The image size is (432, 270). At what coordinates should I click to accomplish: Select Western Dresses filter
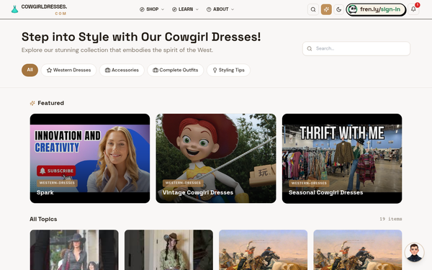68,70
